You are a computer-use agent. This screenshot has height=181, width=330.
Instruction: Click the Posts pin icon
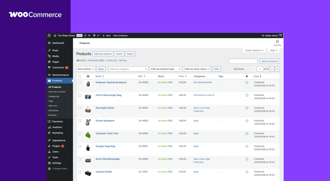[49, 50]
